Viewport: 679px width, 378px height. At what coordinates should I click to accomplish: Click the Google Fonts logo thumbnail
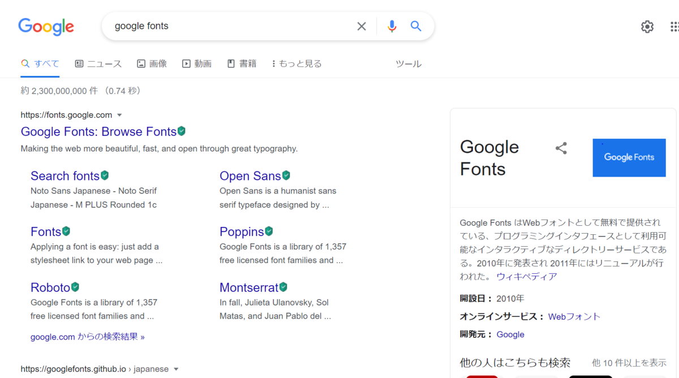click(x=629, y=157)
